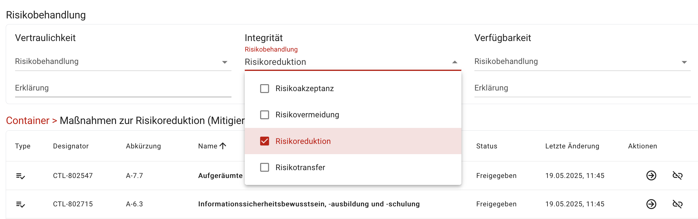This screenshot has width=698, height=219.
Task: Click the ascending sort indicator on Name column
Action: click(223, 146)
